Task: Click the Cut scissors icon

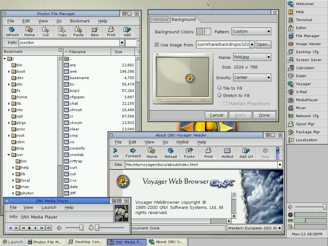Action: click(45, 32)
